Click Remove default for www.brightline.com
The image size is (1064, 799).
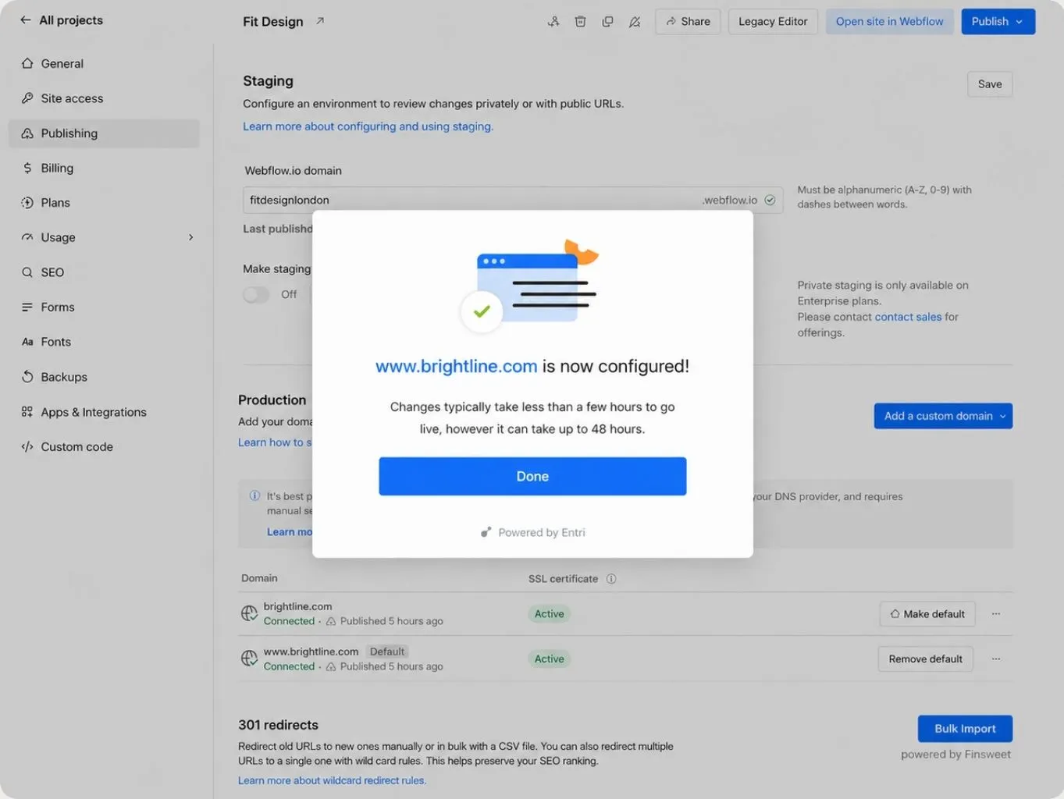pyautogui.click(x=925, y=659)
